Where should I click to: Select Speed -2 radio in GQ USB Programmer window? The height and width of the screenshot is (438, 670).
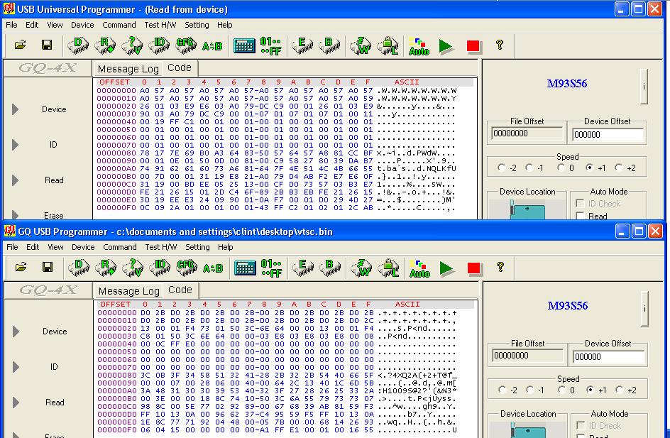click(x=502, y=390)
